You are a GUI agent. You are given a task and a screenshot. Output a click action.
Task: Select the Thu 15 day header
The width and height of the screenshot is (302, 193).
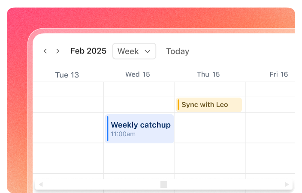click(x=208, y=74)
